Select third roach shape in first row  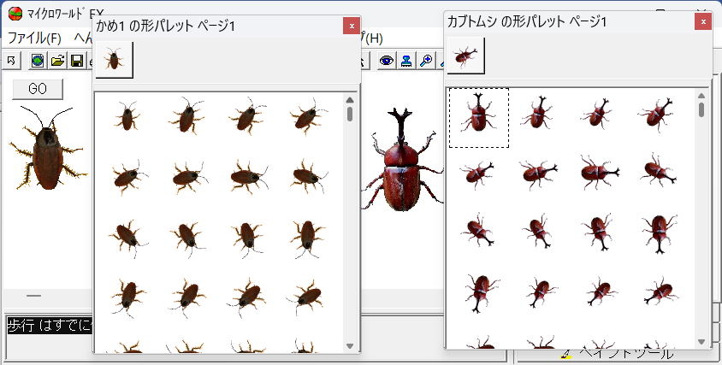(248, 115)
